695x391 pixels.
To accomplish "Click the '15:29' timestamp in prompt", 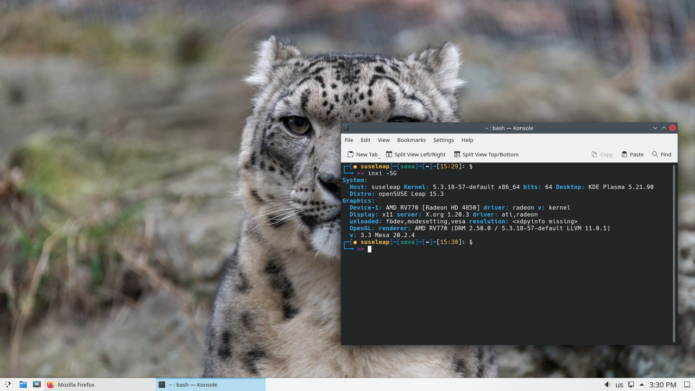I will [x=449, y=166].
